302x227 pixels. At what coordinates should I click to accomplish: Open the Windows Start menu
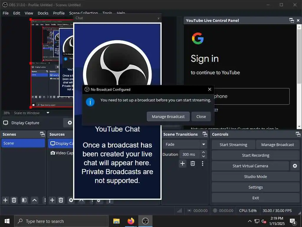(7, 221)
